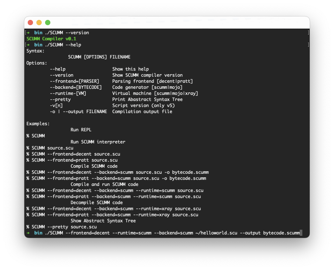Click the '% SCUMM --pretty source.scu' example line
This screenshot has height=270, width=334.
(x=61, y=227)
